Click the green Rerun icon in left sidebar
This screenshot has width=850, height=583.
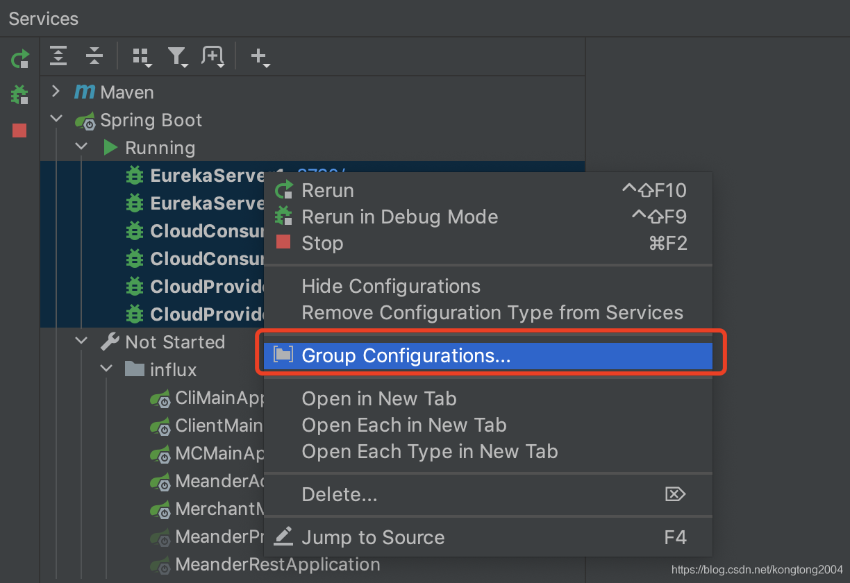click(x=19, y=59)
